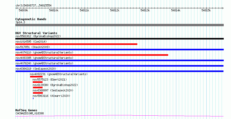This screenshot has width=231, height=119.
Task: Select the short red nsv4092231 bar
Action: pyautogui.click(x=36, y=77)
